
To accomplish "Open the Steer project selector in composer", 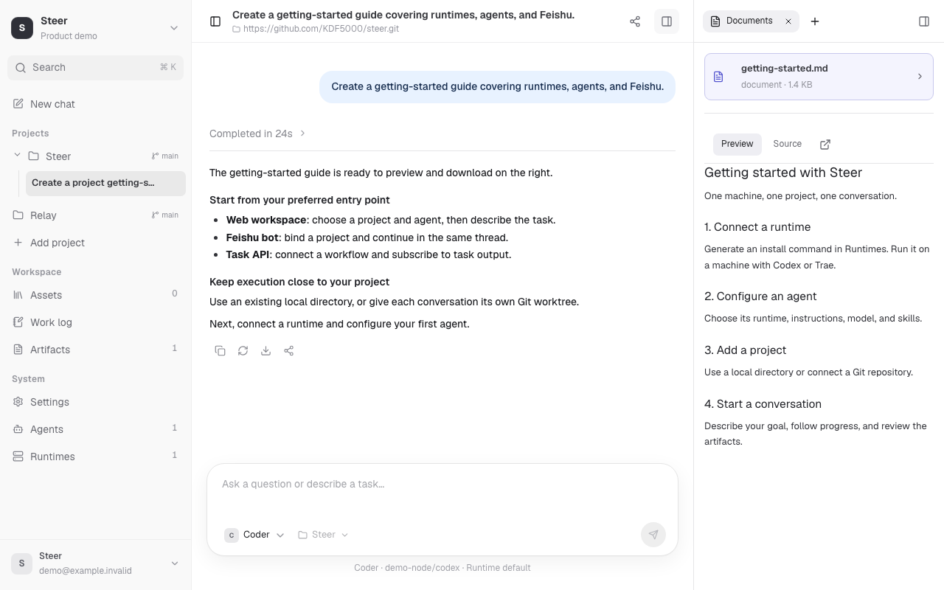I will point(323,535).
